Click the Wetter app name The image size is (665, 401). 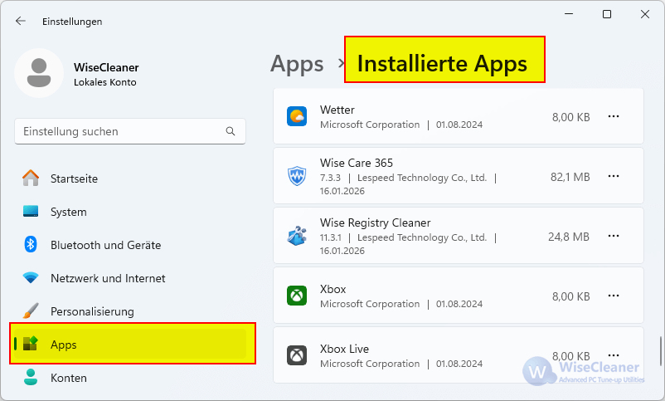(x=337, y=110)
